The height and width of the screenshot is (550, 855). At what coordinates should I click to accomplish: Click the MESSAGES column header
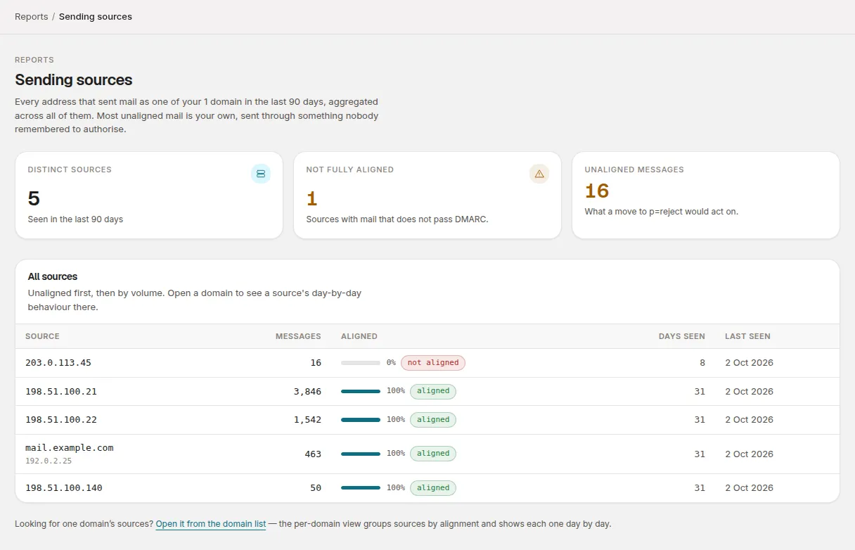pyautogui.click(x=298, y=336)
